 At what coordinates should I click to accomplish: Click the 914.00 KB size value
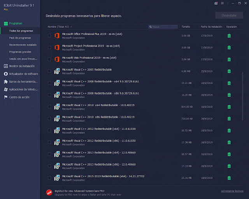(187, 107)
